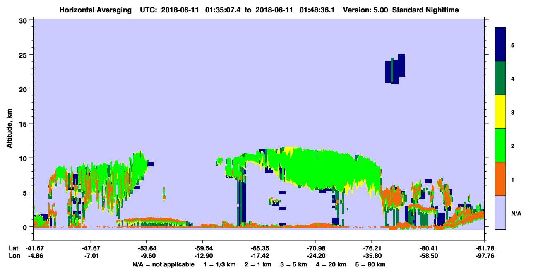Viewport: 538px width, 276px height.
Task: Click the latitude value -70.98
Action: [x=315, y=248]
